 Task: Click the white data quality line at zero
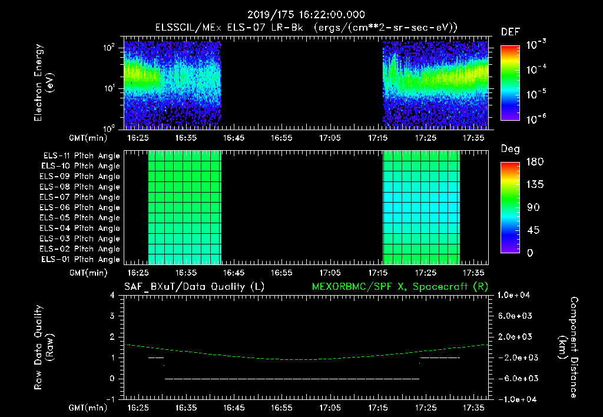point(292,379)
